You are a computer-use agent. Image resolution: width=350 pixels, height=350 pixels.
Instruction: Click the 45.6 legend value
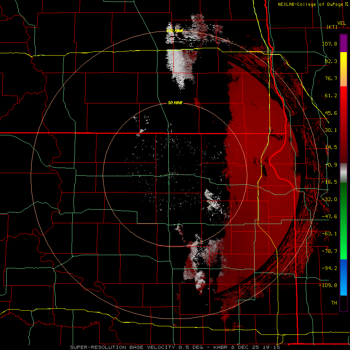(331, 113)
